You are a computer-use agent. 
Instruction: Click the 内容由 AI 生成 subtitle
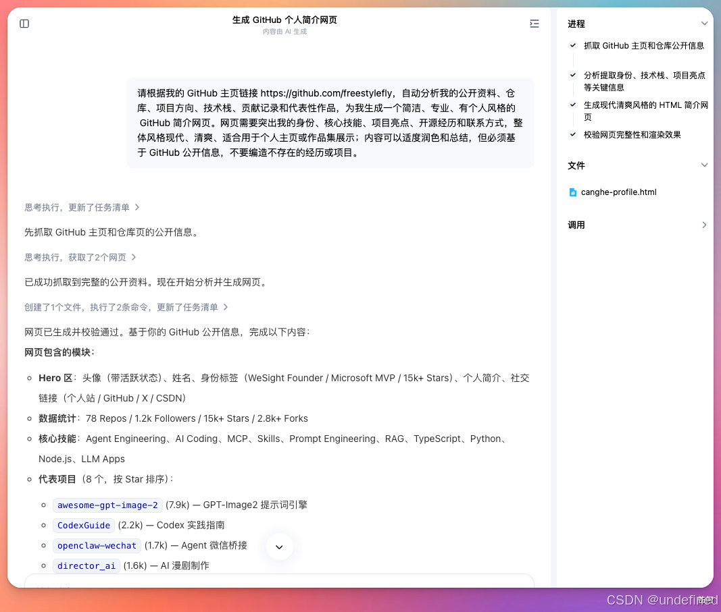(284, 32)
